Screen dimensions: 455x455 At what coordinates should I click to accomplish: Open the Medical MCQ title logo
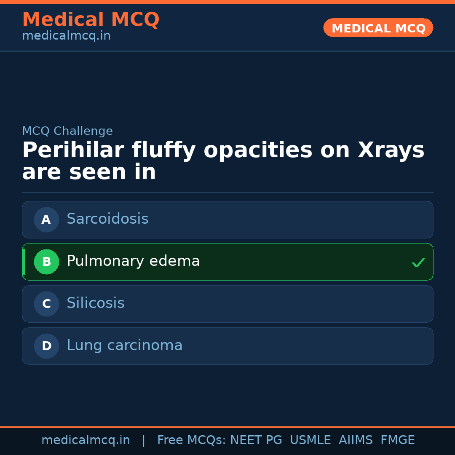[91, 20]
